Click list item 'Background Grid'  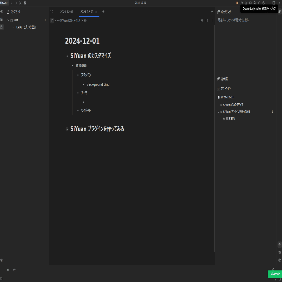(x=98, y=84)
